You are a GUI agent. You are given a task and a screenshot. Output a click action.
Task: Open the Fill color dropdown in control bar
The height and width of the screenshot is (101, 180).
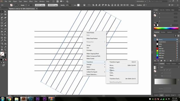pos(13,5)
